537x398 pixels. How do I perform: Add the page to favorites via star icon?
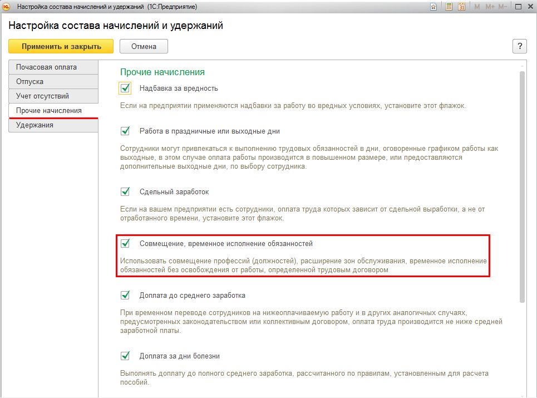click(x=433, y=7)
